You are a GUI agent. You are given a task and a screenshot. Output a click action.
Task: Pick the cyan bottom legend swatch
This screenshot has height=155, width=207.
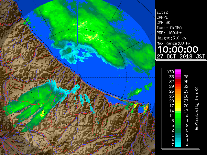pyautogui.click(x=178, y=145)
